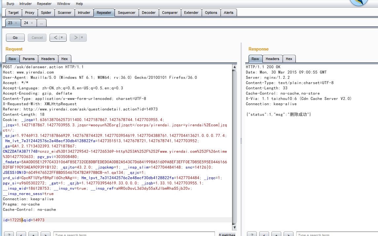Viewport: 378px width, 236px height.
Task: Select the Request Raw tab
Action: point(12,59)
